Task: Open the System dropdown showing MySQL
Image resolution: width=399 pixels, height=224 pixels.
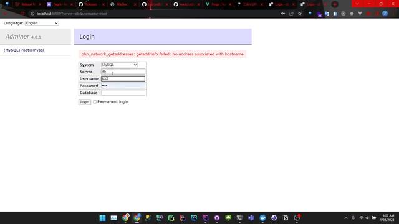Action: pos(119,65)
